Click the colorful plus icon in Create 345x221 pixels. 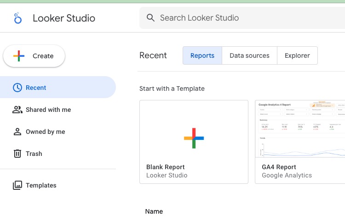tap(19, 56)
